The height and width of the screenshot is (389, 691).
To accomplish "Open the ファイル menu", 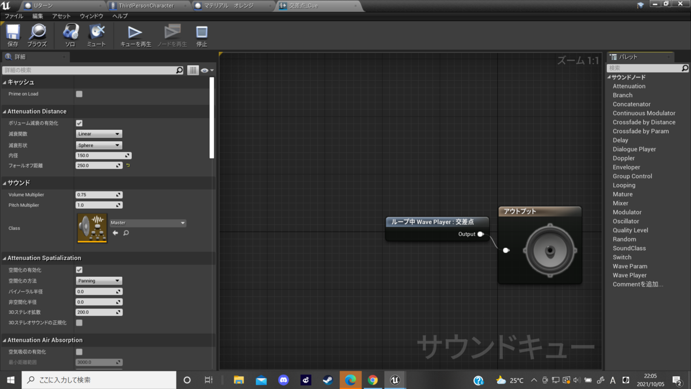I will click(x=14, y=16).
